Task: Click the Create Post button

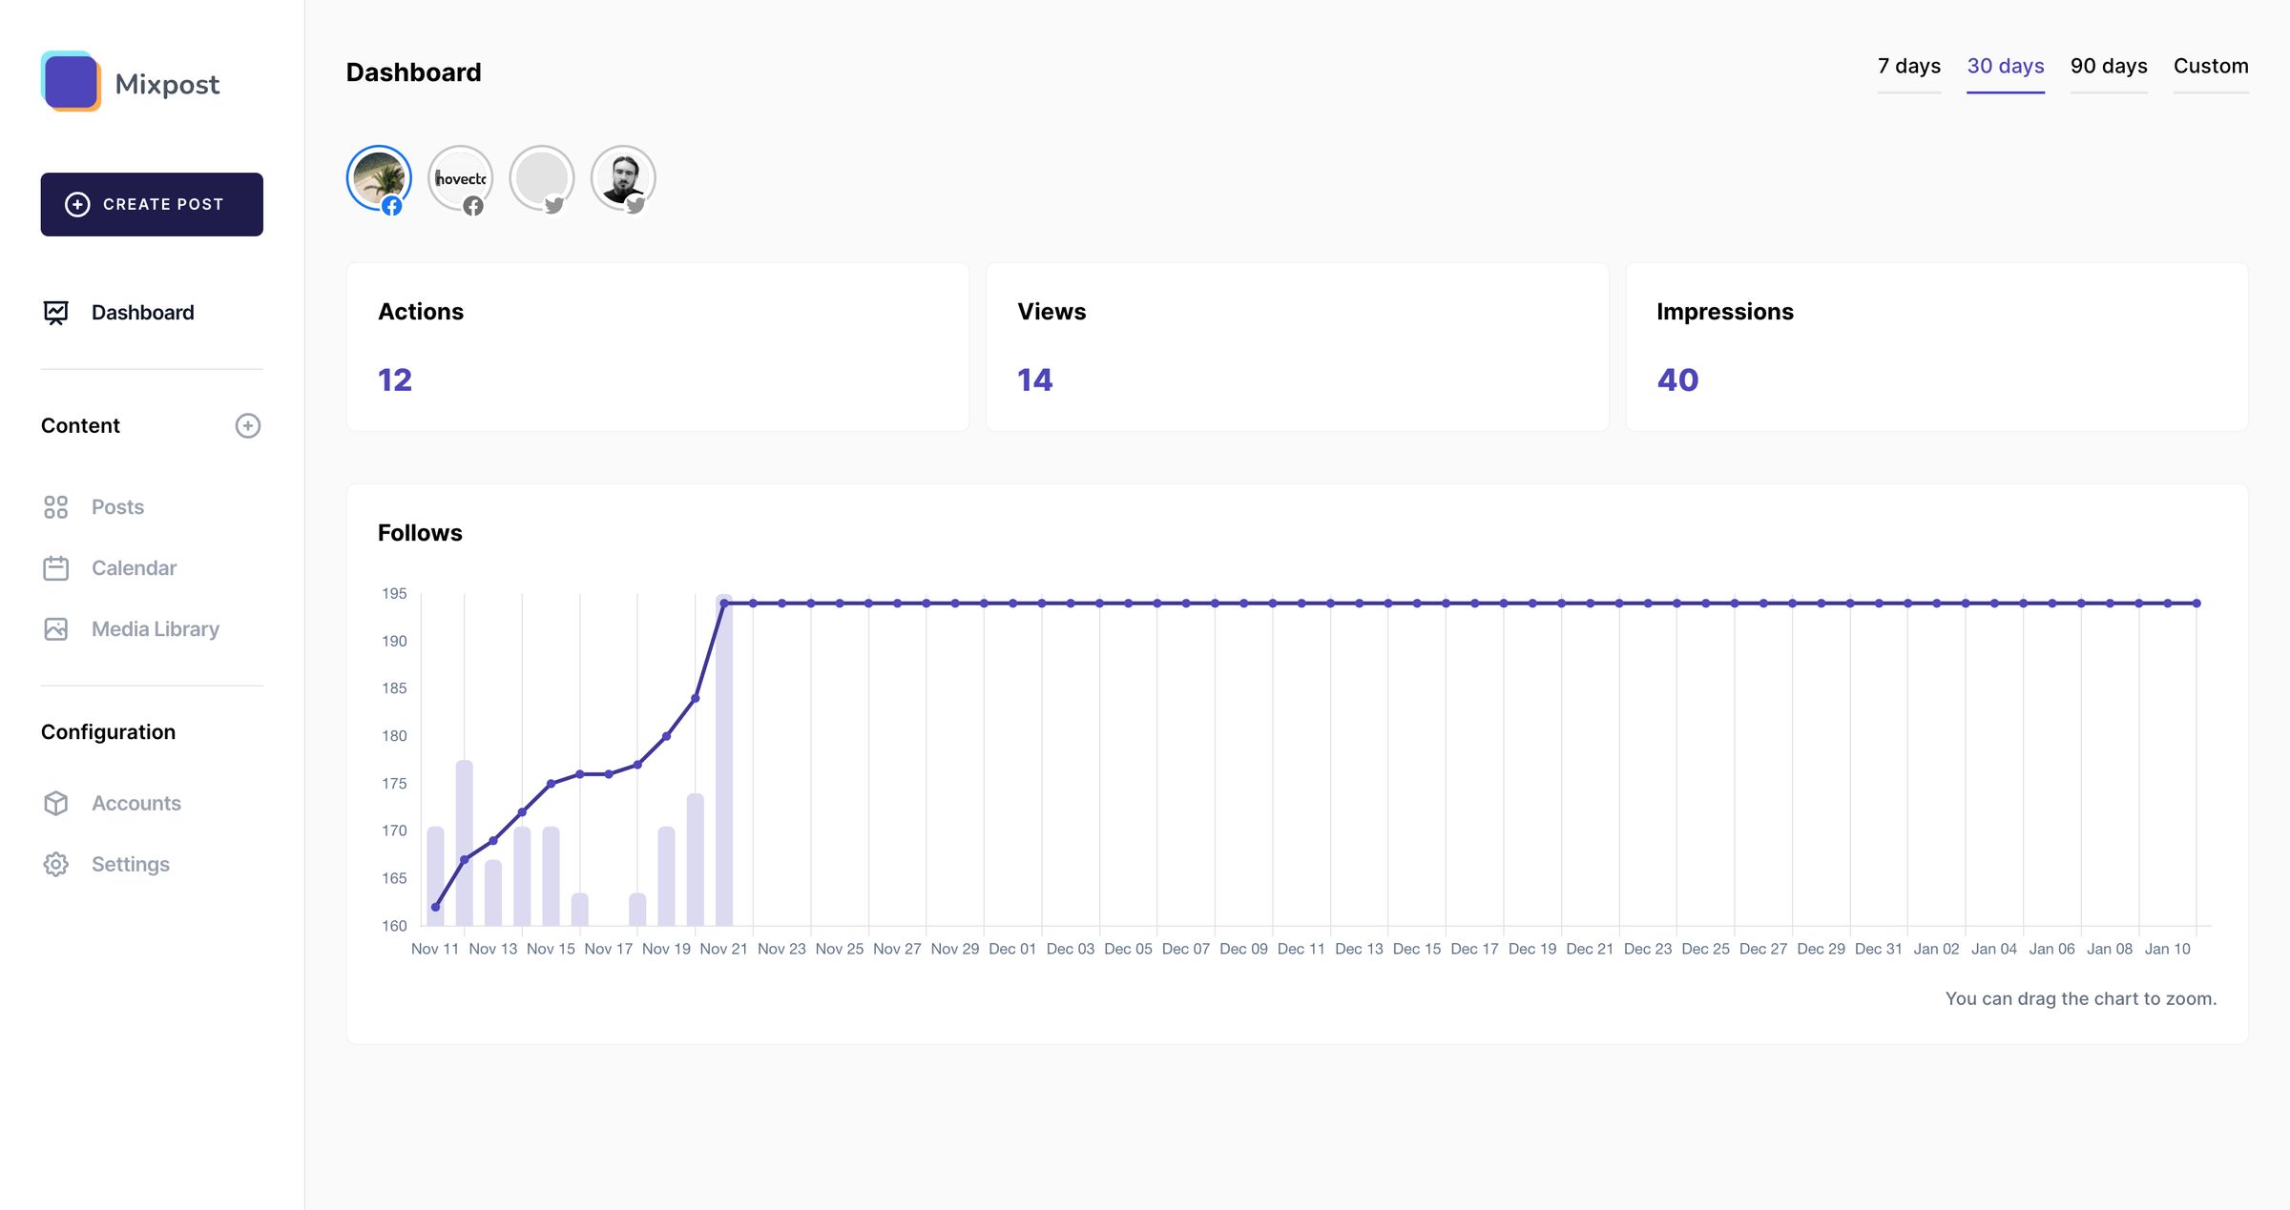Action: point(152,204)
